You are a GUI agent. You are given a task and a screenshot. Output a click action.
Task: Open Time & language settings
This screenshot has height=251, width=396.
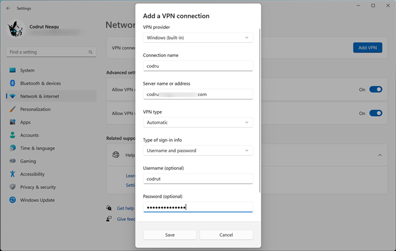(51, 148)
